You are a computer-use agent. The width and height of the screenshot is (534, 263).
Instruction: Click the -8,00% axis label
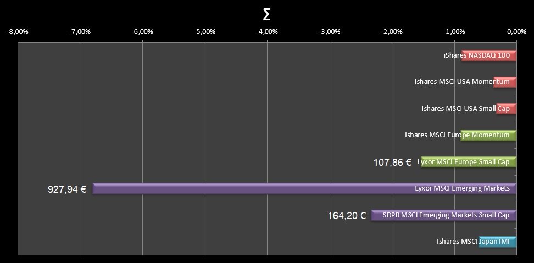coord(18,31)
